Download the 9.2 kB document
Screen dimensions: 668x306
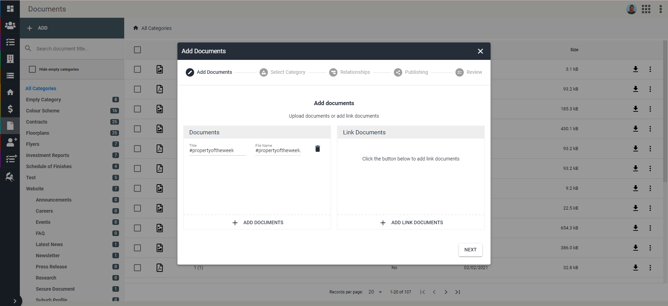click(636, 188)
